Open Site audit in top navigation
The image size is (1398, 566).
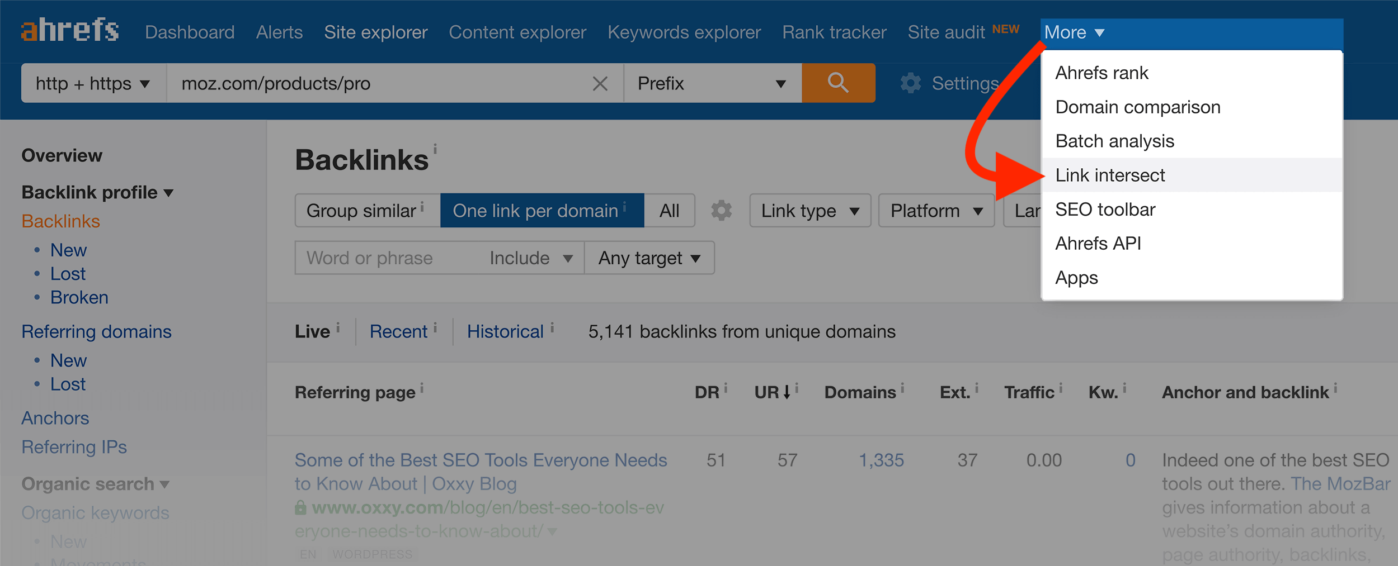[946, 32]
